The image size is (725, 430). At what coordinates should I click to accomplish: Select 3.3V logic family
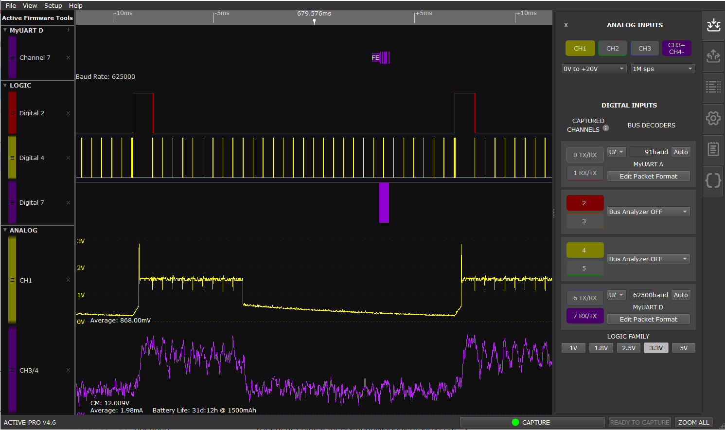pyautogui.click(x=656, y=348)
